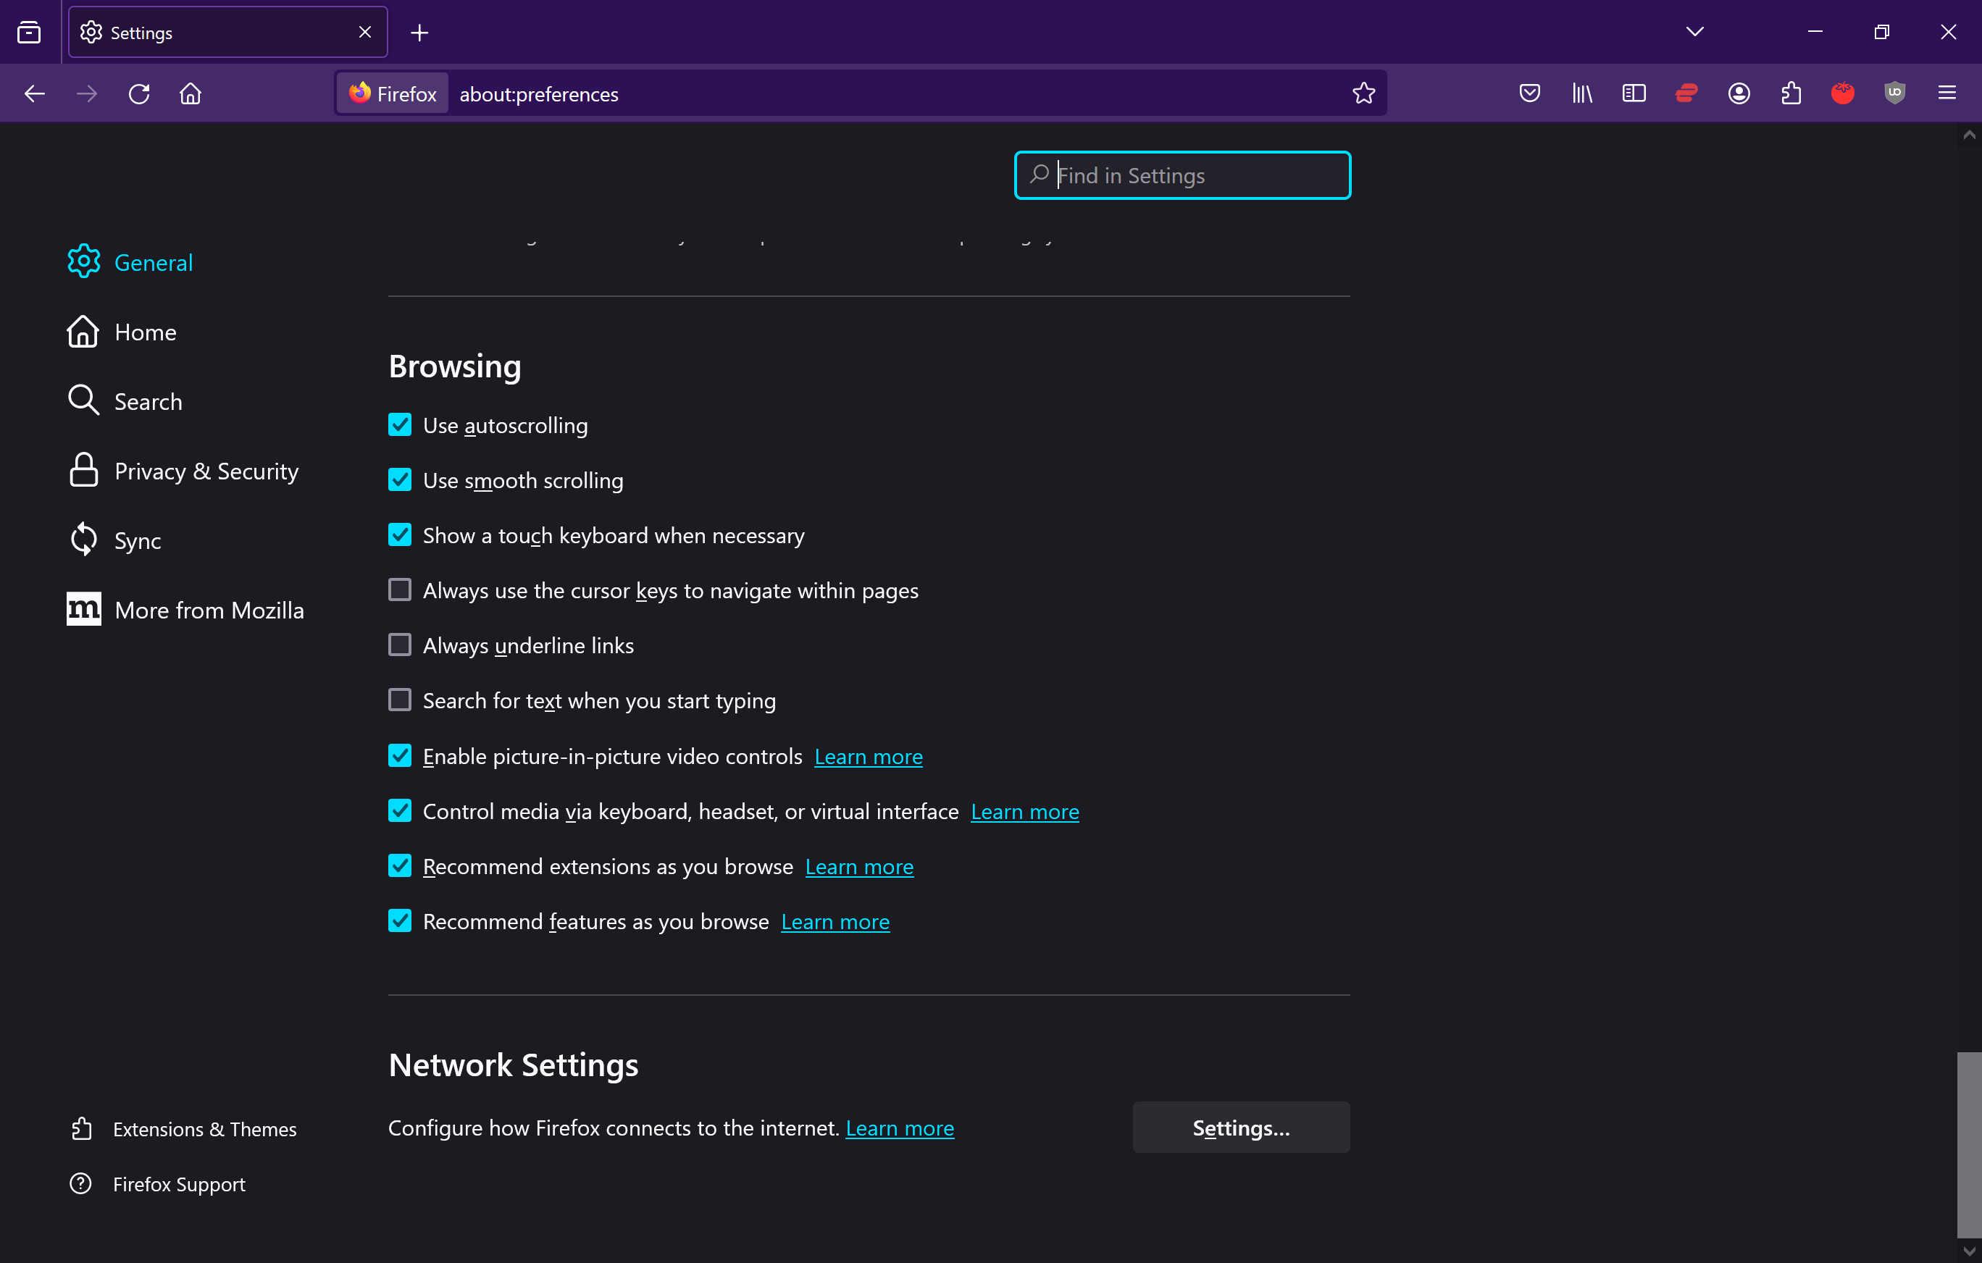1982x1263 pixels.
Task: Click the uBlock Origin shield icon
Action: coord(1895,93)
